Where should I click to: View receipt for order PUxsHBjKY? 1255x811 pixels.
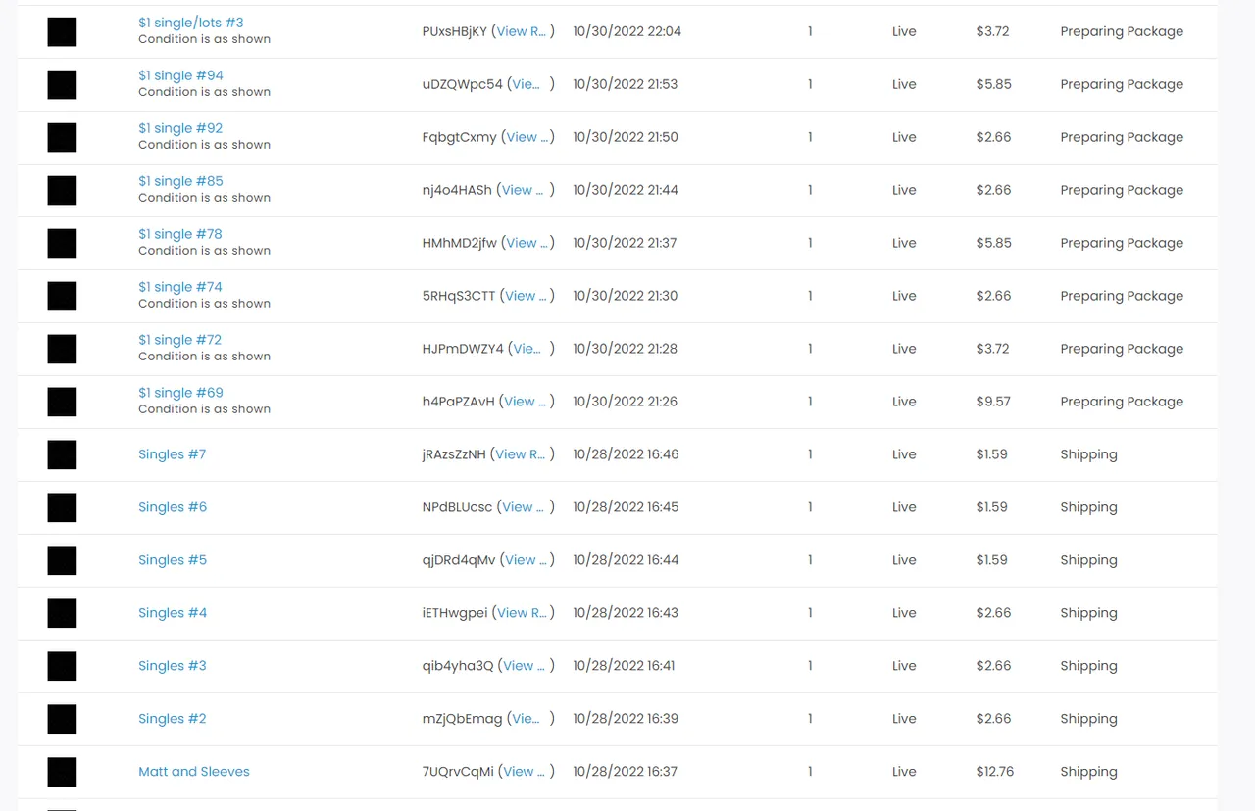tap(522, 31)
